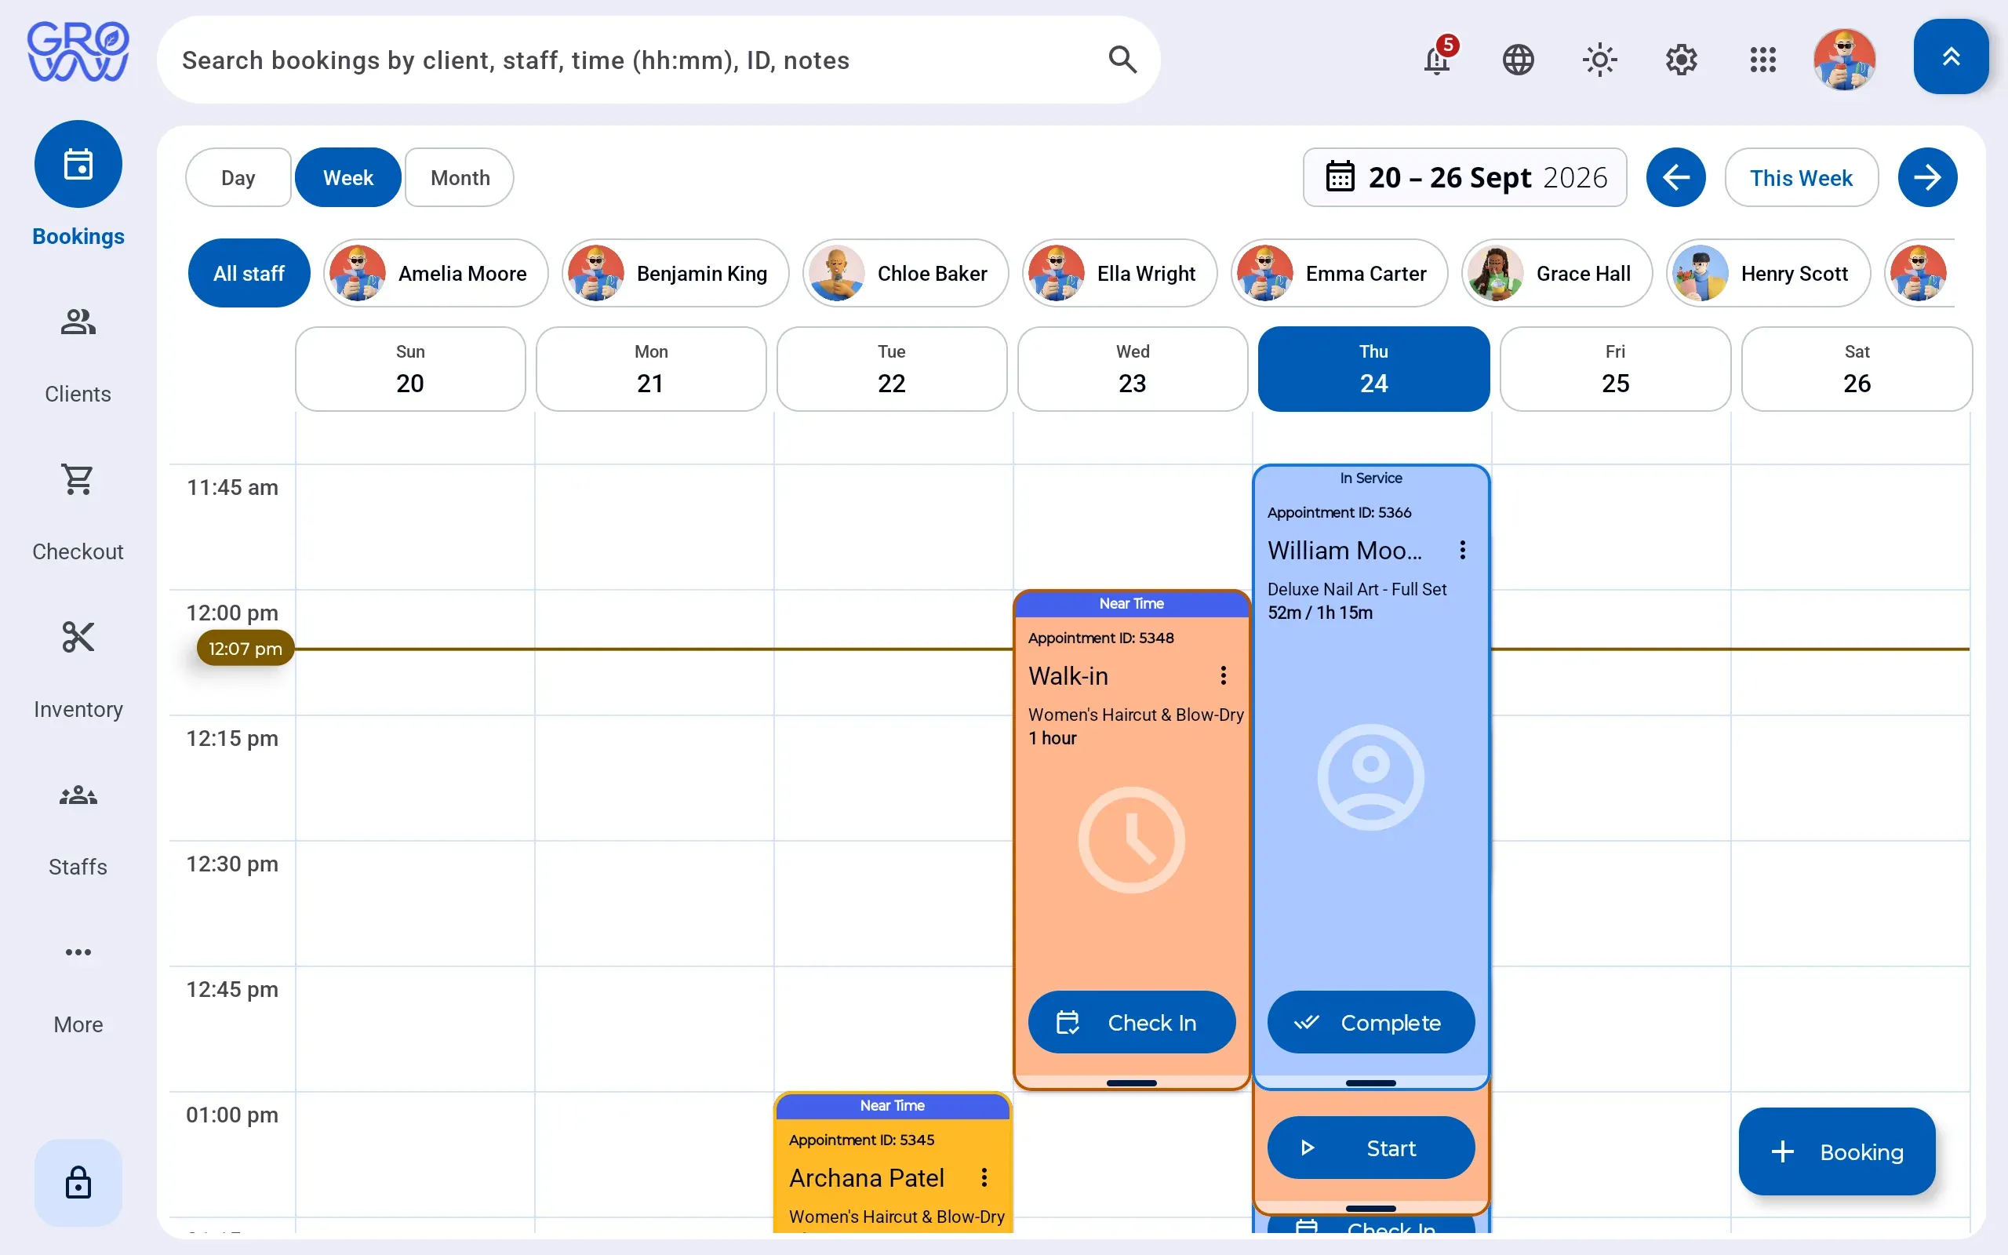The width and height of the screenshot is (2008, 1255).
Task: Open the Bookings sidebar section
Action: (x=78, y=184)
